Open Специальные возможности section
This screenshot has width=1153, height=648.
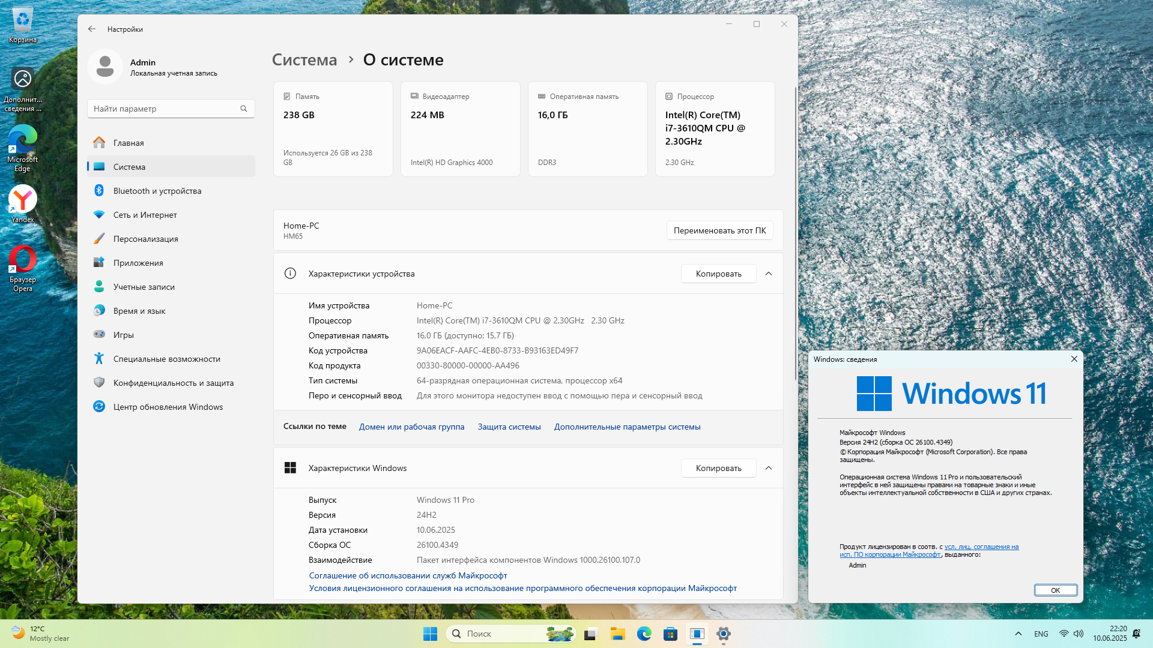166,359
